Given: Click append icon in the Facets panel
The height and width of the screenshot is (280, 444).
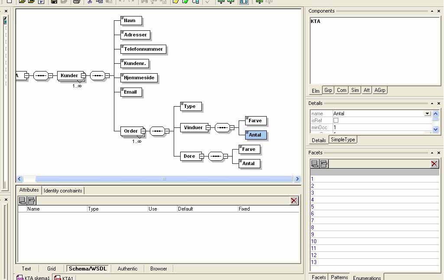Looking at the screenshot, I should pyautogui.click(x=315, y=163).
